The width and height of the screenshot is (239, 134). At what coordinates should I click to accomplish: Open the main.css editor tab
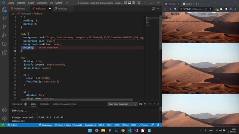(x=62, y=9)
